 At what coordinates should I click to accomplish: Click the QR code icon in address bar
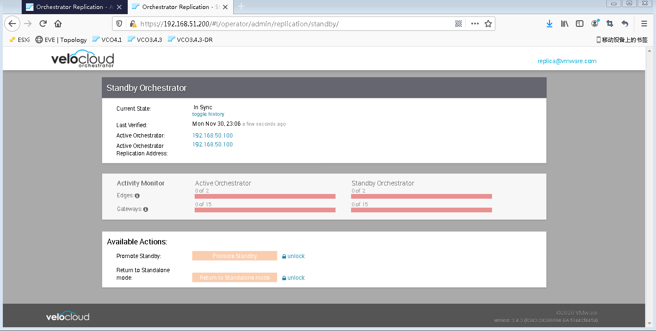(459, 24)
